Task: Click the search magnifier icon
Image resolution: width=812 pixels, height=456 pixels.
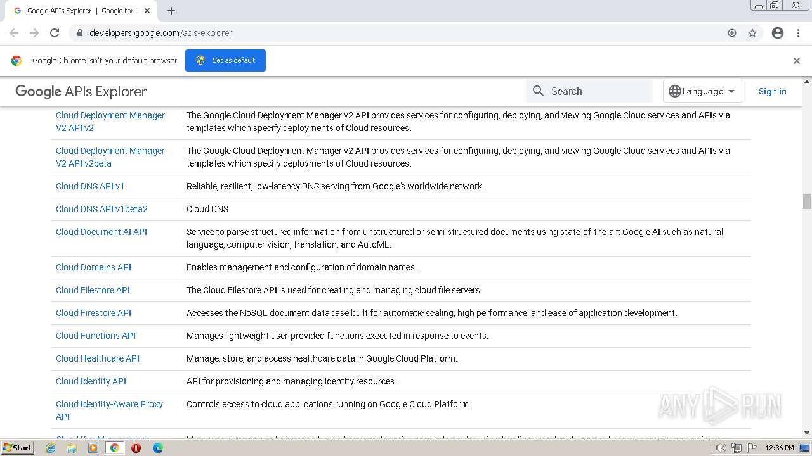Action: tap(539, 91)
